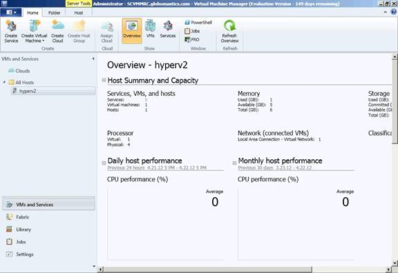Open the Help icon
The height and width of the screenshot is (273, 398).
394,12
